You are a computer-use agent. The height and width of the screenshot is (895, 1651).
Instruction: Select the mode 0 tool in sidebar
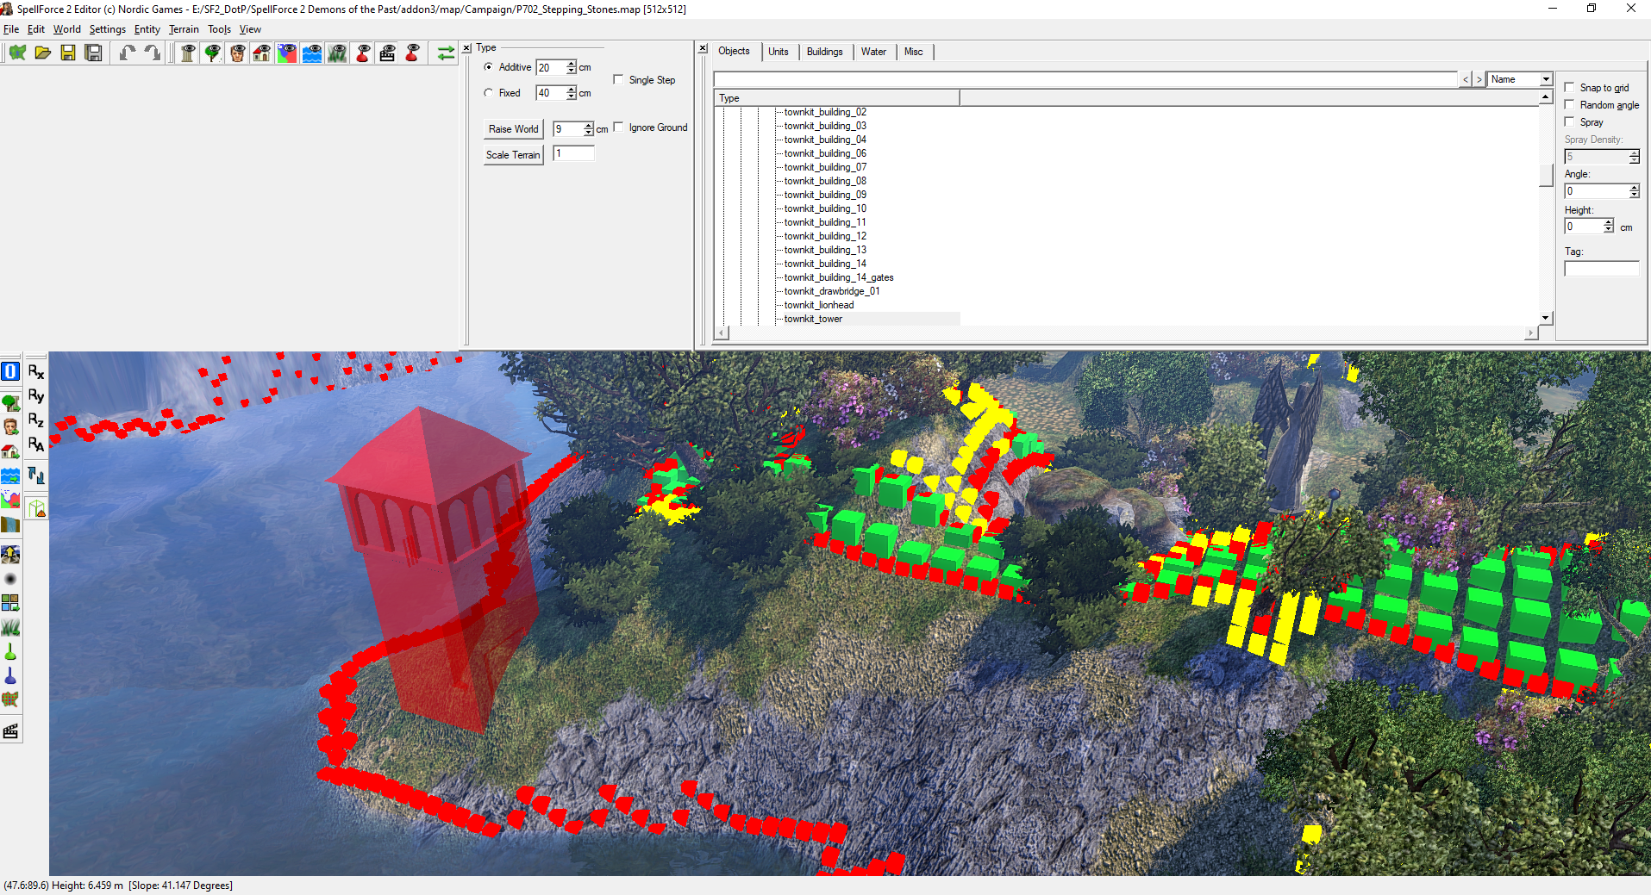pos(10,371)
